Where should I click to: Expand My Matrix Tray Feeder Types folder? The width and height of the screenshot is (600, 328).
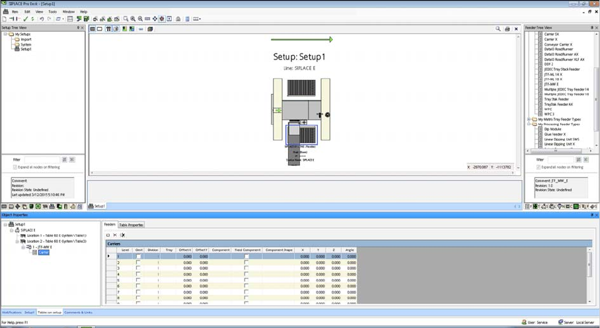pos(529,120)
